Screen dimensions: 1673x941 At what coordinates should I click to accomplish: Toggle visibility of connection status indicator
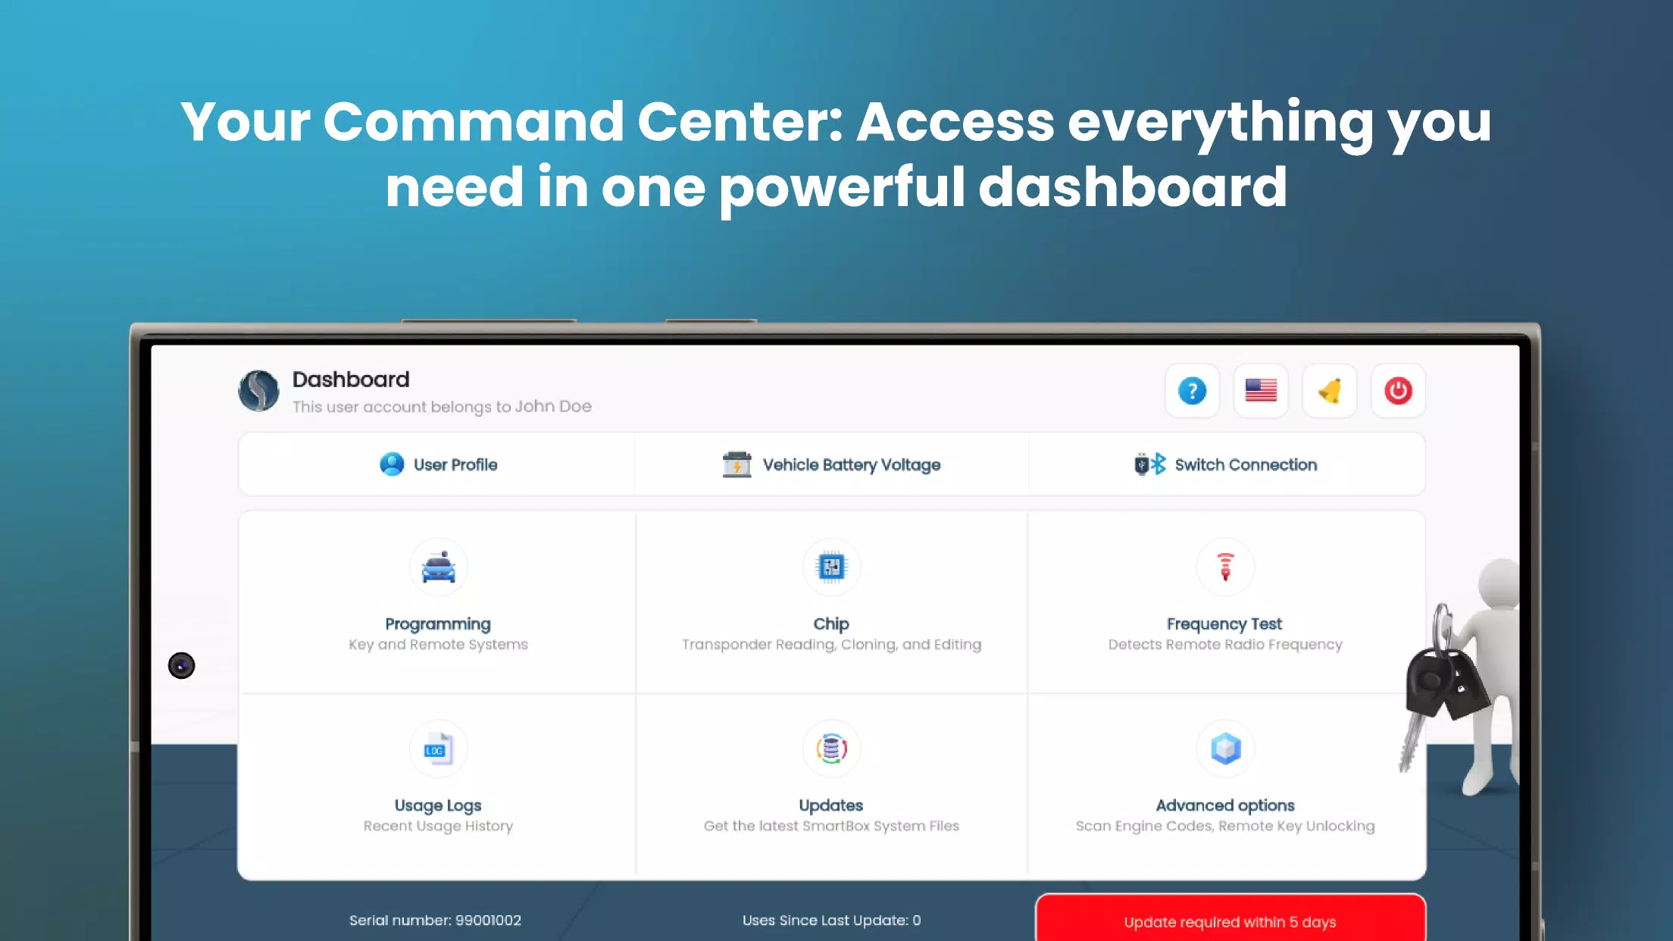[x=1225, y=464]
